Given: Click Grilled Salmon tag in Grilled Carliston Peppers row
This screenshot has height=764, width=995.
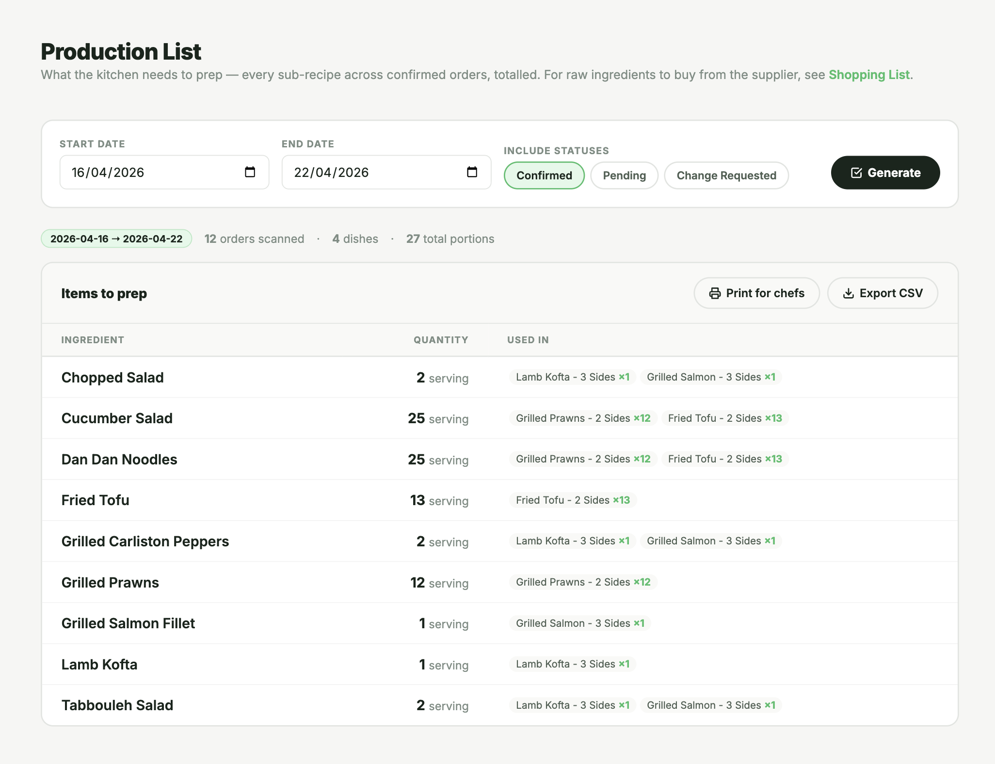Looking at the screenshot, I should tap(711, 541).
